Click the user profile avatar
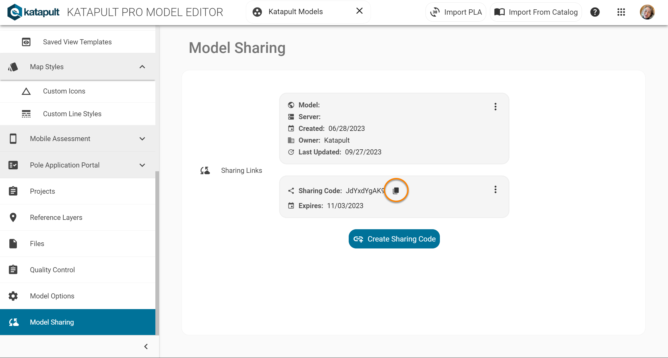 point(647,12)
